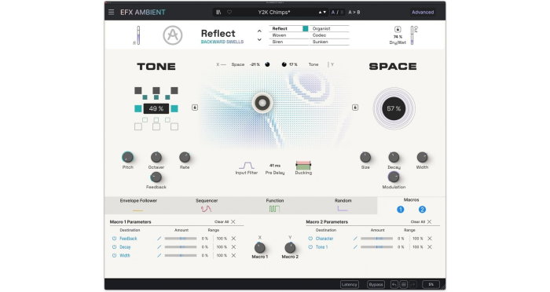The image size is (550, 292).
Task: Remove the Character macro destination
Action: tap(430, 239)
